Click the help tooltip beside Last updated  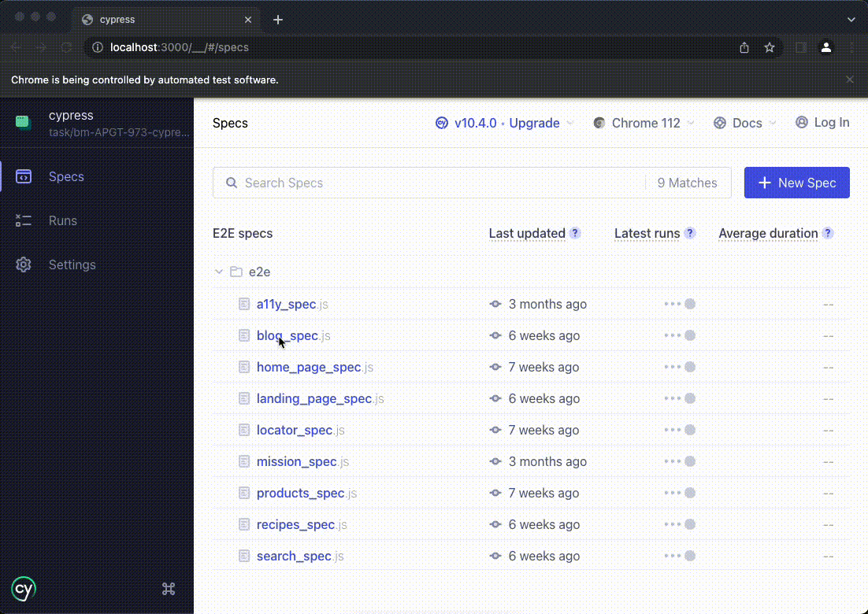point(575,233)
